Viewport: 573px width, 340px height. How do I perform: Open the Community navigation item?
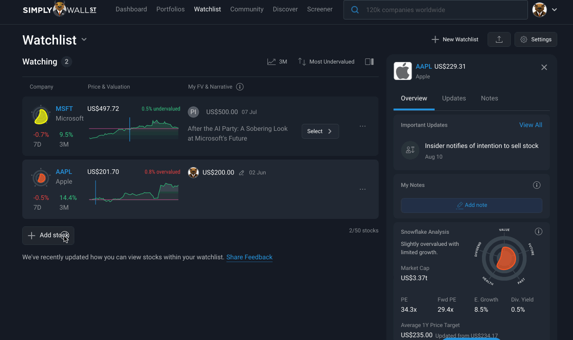coord(247,9)
